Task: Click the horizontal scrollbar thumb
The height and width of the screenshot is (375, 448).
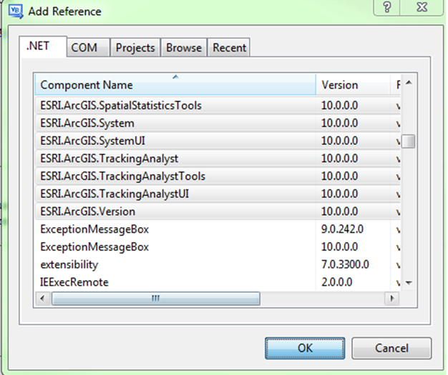Action: pos(156,299)
